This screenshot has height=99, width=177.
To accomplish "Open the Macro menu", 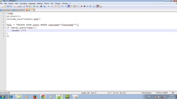I will [47, 4].
